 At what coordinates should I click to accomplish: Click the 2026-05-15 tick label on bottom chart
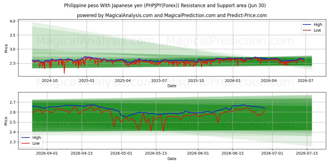pos(156,154)
